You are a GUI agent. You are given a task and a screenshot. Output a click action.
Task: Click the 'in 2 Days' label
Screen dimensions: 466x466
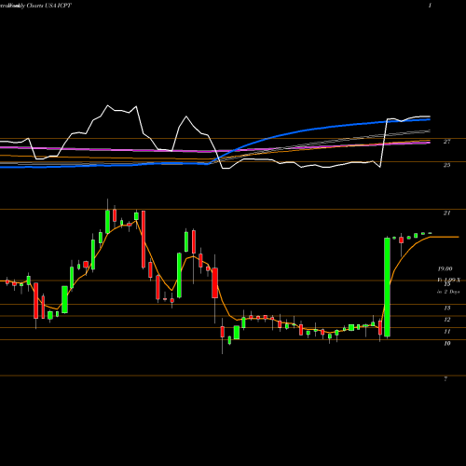pyautogui.click(x=448, y=292)
